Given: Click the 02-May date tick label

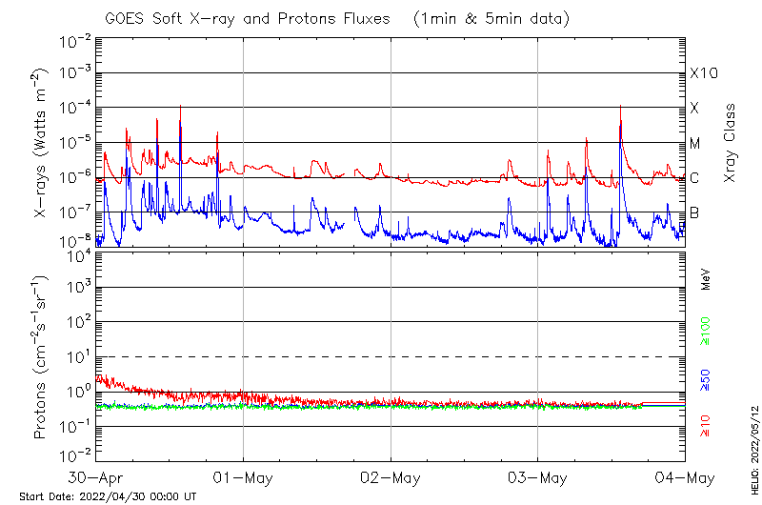Looking at the screenshot, I should (x=391, y=477).
